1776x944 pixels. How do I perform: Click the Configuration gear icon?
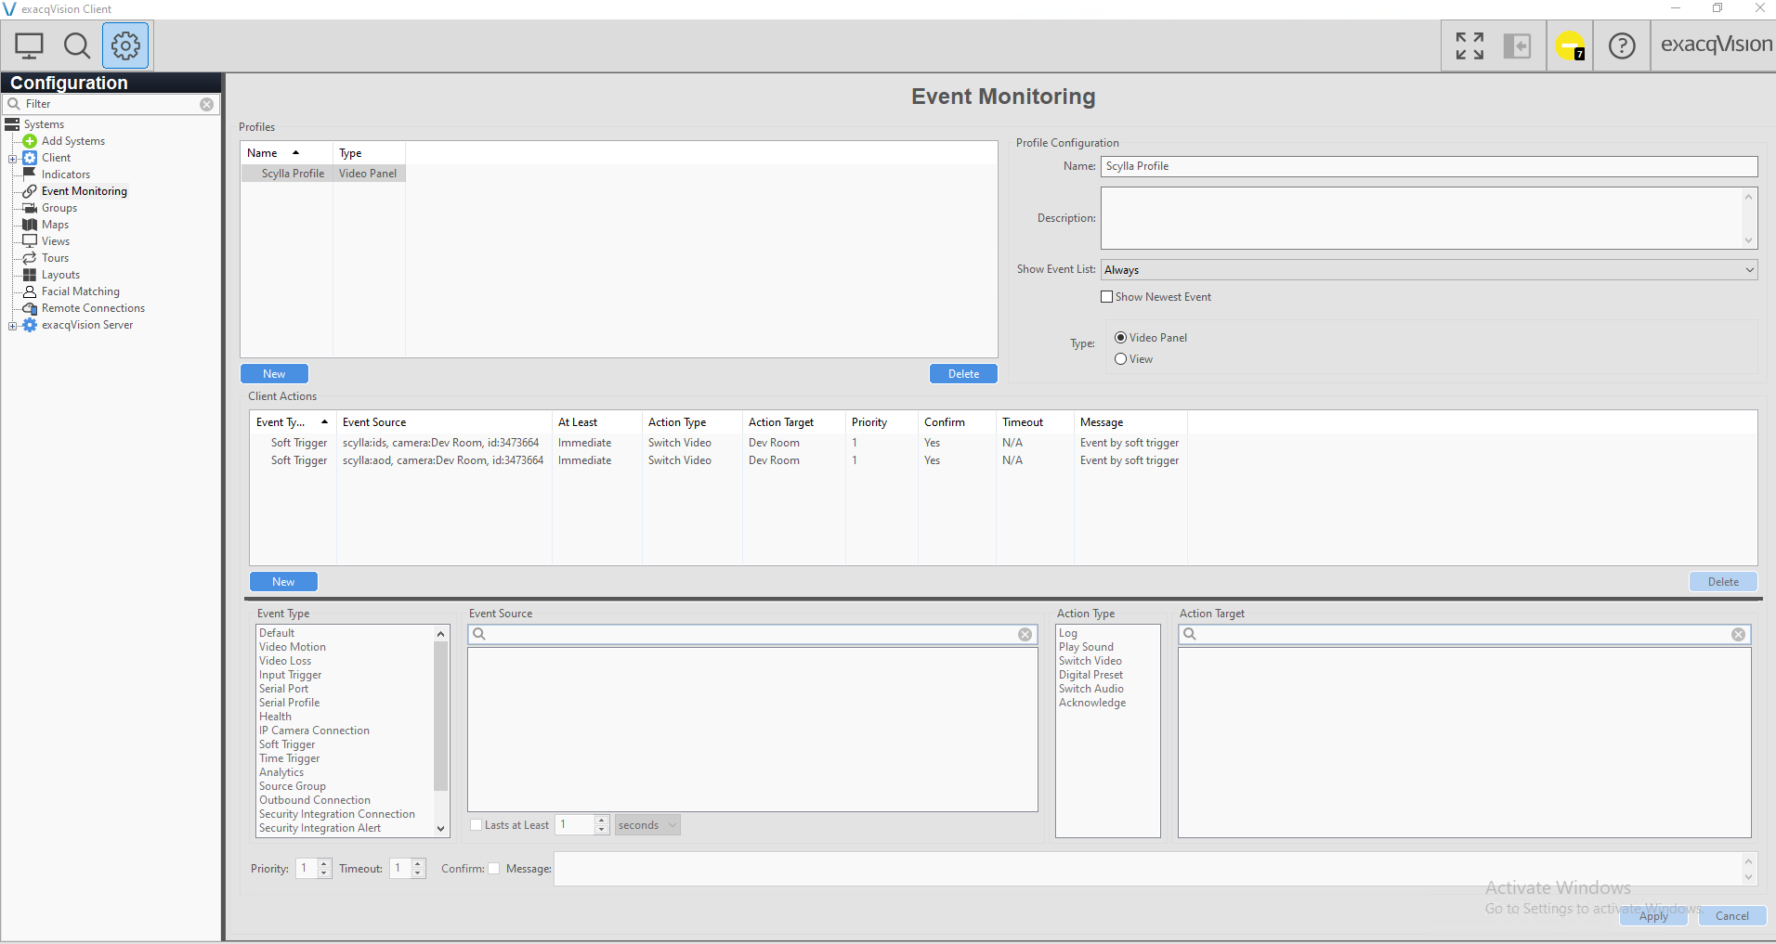click(125, 45)
